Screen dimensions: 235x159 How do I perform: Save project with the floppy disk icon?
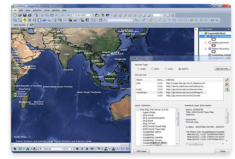tap(25, 15)
